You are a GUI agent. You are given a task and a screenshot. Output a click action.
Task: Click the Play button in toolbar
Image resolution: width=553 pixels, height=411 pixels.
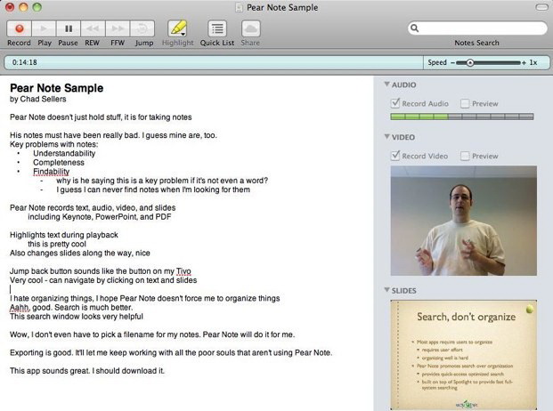pos(44,28)
